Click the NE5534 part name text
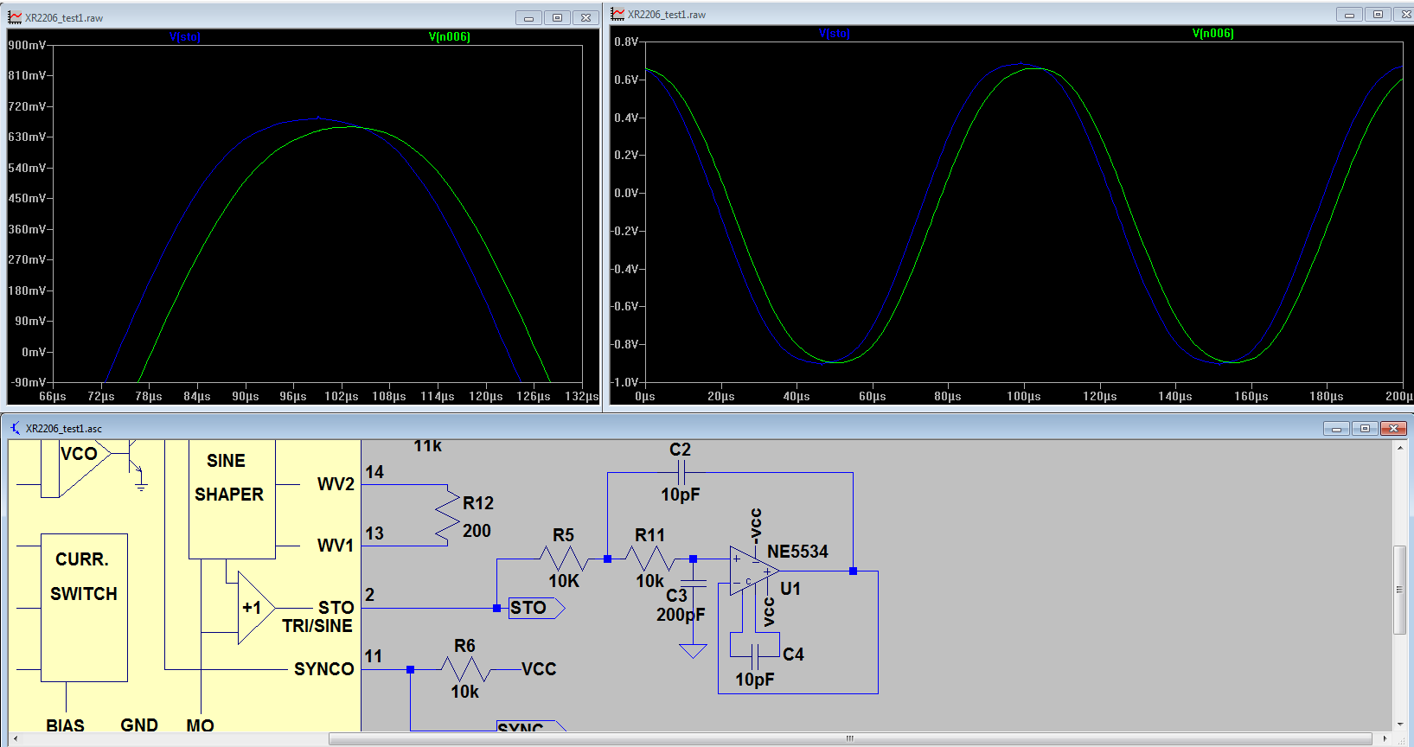1414x747 pixels. click(797, 552)
